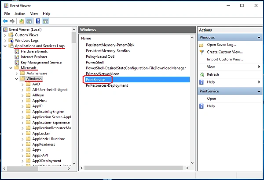The image size is (264, 180).
Task: Open the Help menu in menu bar
Action: point(47,14)
